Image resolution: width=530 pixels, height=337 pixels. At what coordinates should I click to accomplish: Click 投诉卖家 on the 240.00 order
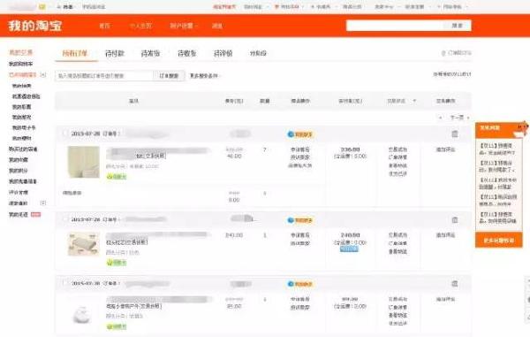coord(300,243)
